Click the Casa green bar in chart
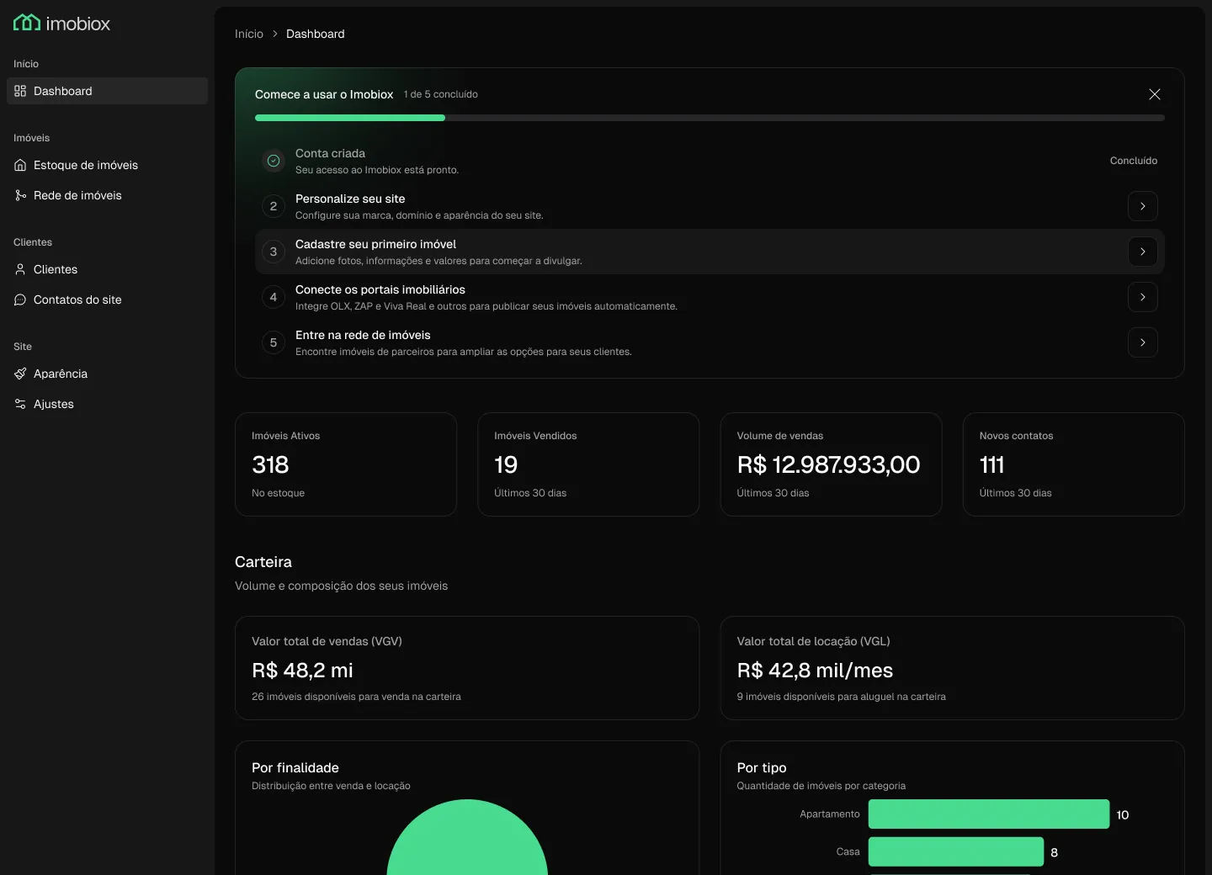The width and height of the screenshot is (1212, 875). coord(956,851)
